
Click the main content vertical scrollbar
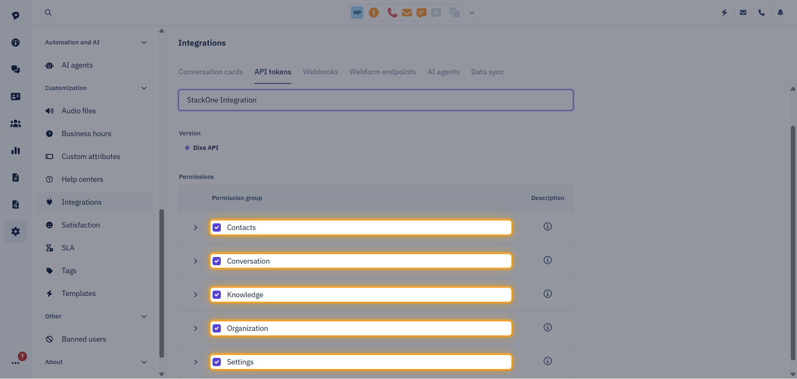(x=793, y=243)
